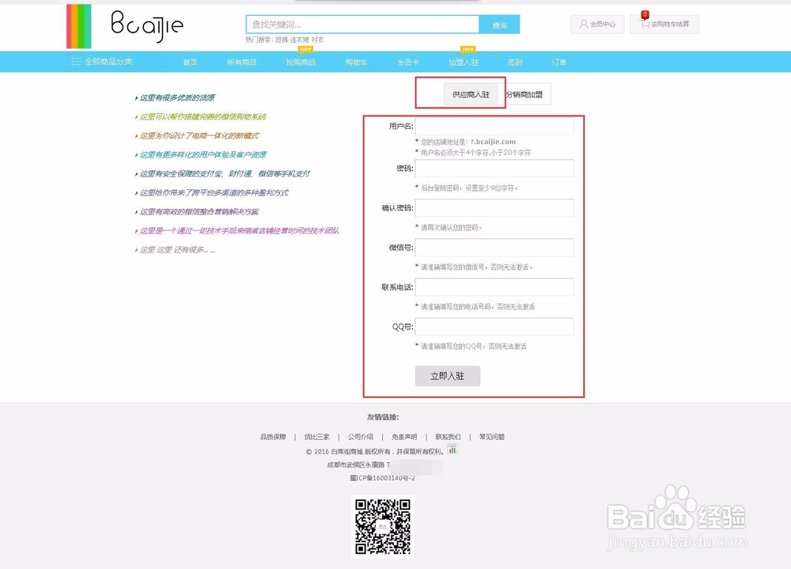Screen dimensions: 791x569
Task: Click text 这里可以帮你搭建完善的微信购物系统
Action: 202,116
